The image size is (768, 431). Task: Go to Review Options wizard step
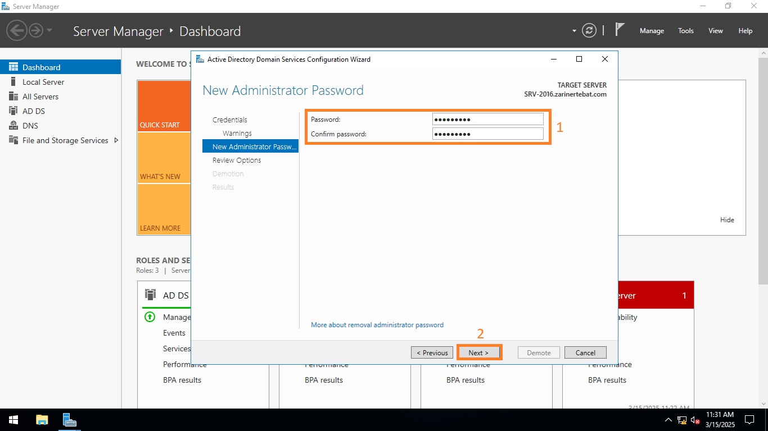(x=237, y=161)
